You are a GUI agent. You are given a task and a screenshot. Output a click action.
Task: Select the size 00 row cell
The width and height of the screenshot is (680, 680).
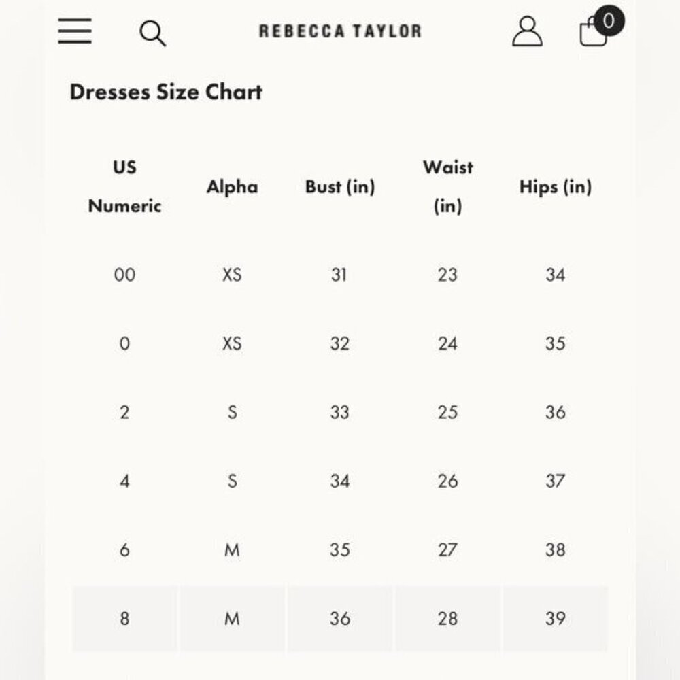(x=124, y=275)
